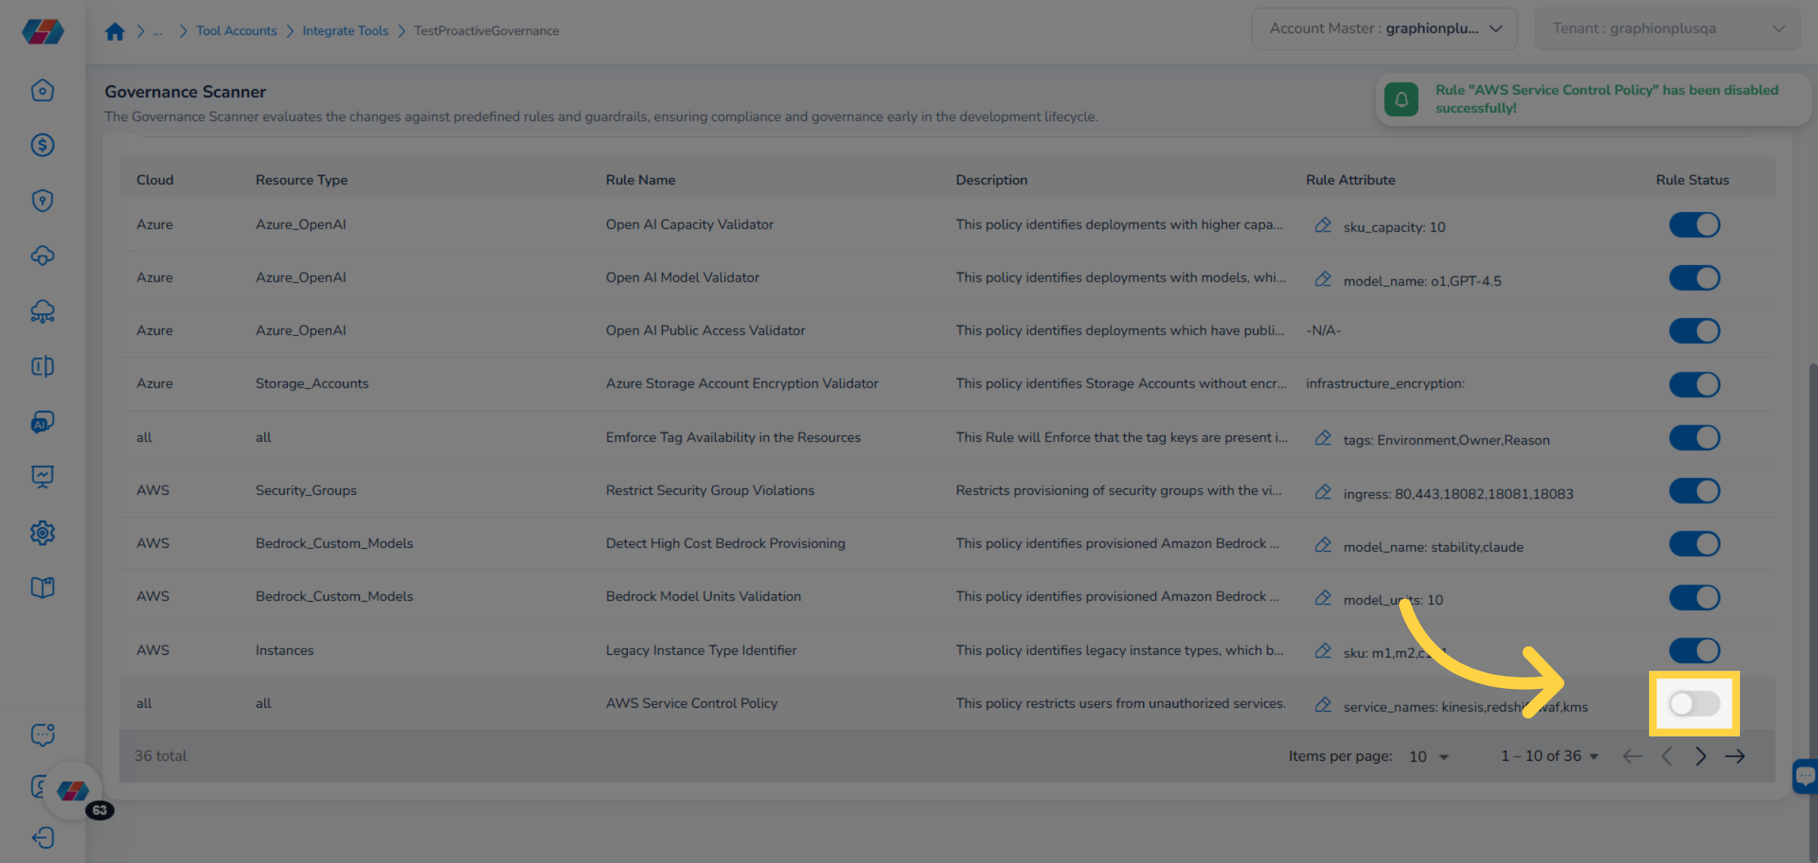Enable AWS Service Control Policy rule
Screen dimensions: 1818x863
(x=1695, y=704)
